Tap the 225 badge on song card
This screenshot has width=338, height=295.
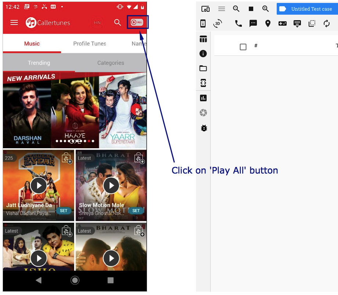(x=9, y=158)
